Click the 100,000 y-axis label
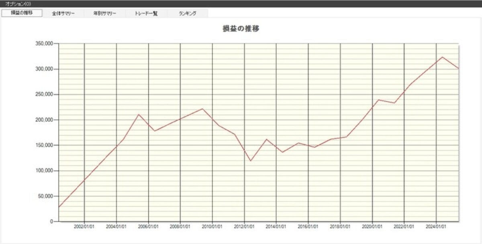482x244 pixels. 44,171
